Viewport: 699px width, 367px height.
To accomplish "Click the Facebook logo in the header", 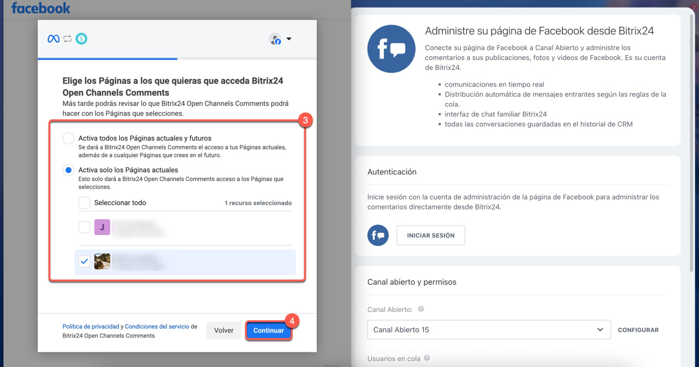I will (40, 8).
